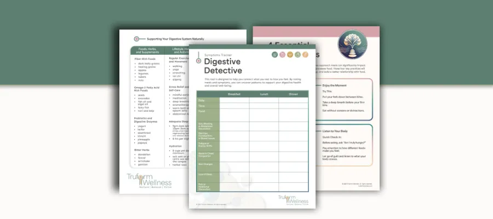Click the 'Listen to Your Body' card heading
Image resolution: width=493 pixels, height=219 pixels.
335,131
